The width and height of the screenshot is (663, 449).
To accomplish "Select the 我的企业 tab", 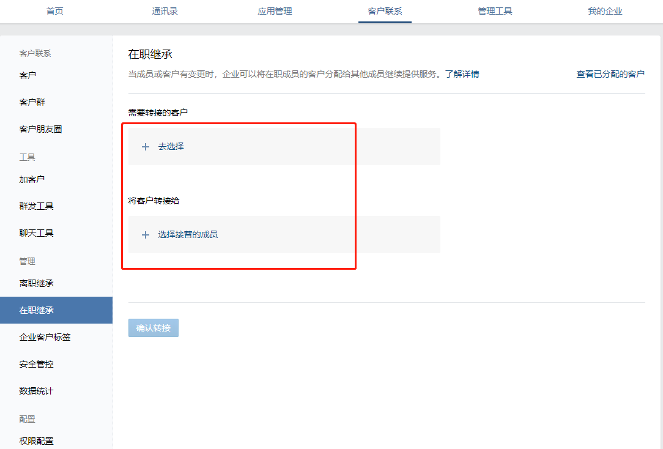I will pos(605,11).
